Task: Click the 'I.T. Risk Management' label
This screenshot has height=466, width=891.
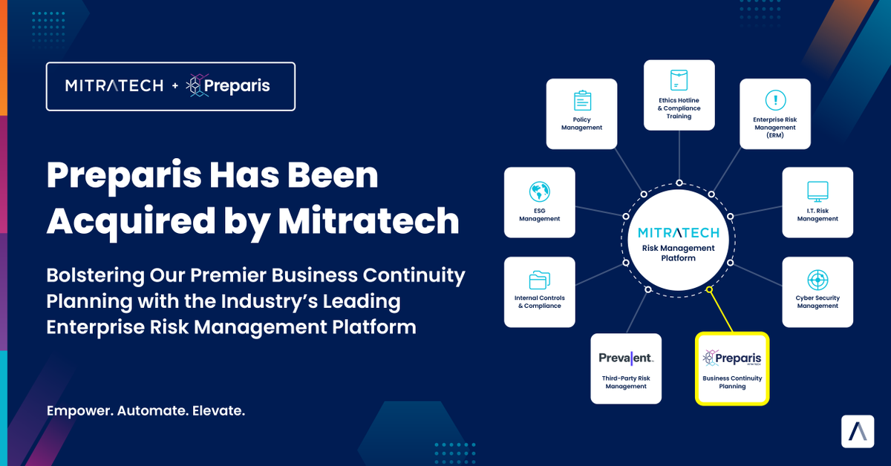Action: point(817,214)
